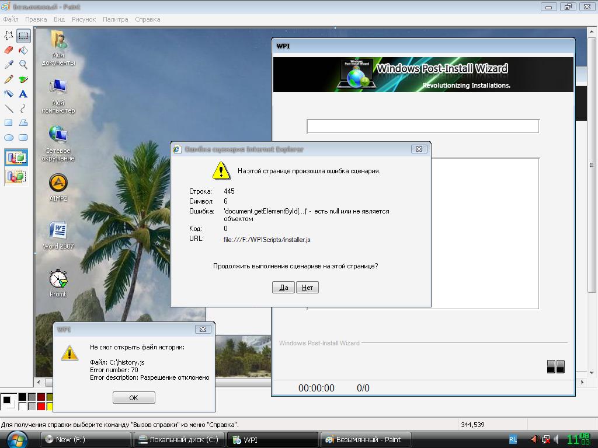Open the Правка menu
598x448 pixels.
point(36,19)
